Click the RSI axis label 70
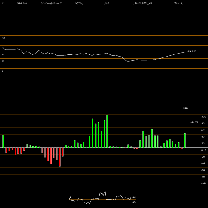208x208 pixels. coord(3,48)
